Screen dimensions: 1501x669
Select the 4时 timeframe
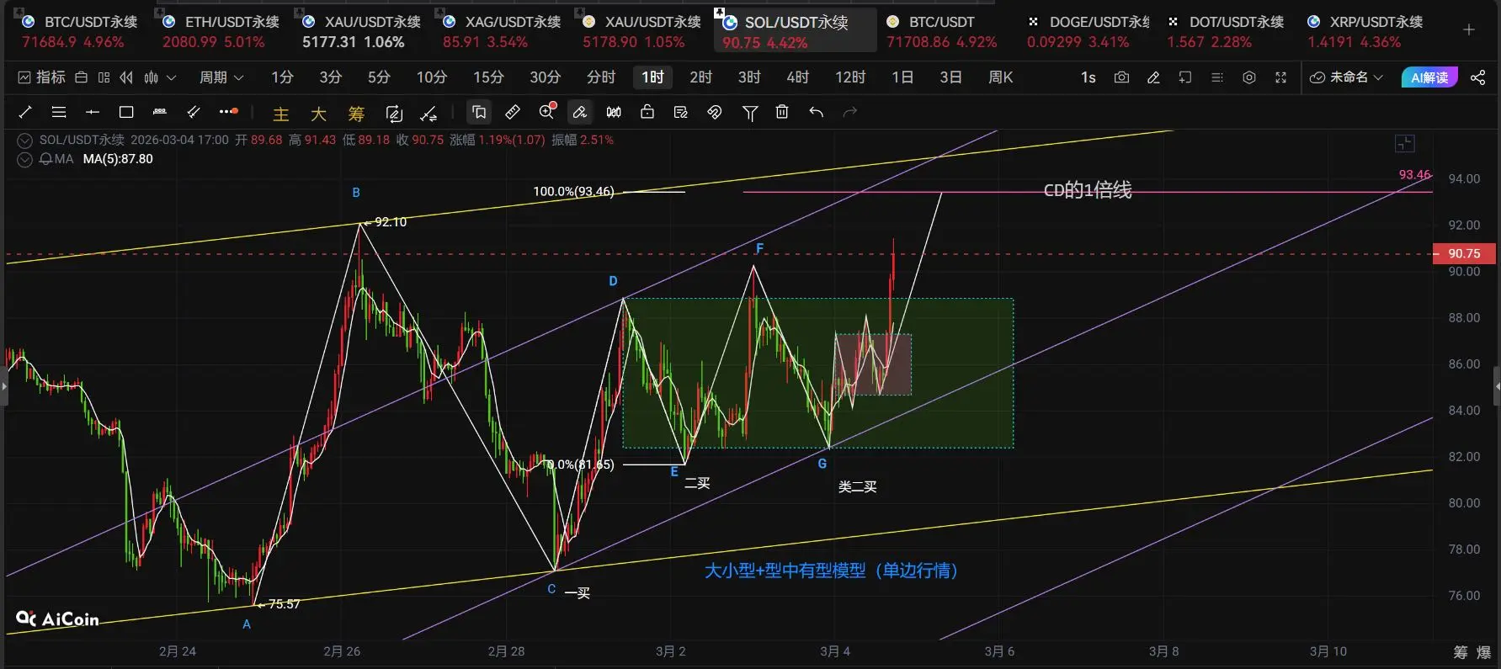798,77
